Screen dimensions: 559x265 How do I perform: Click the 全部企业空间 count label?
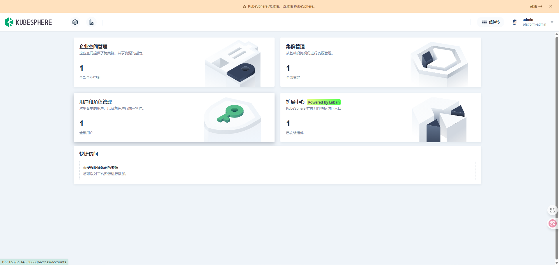tap(90, 78)
